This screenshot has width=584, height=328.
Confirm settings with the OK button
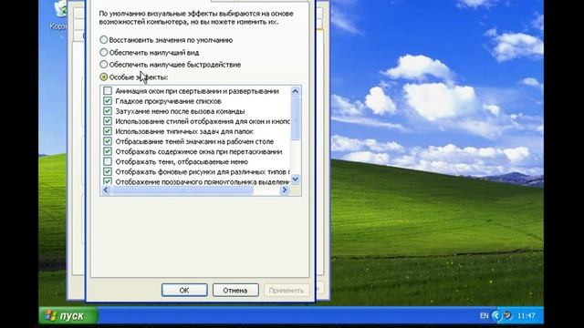184,290
